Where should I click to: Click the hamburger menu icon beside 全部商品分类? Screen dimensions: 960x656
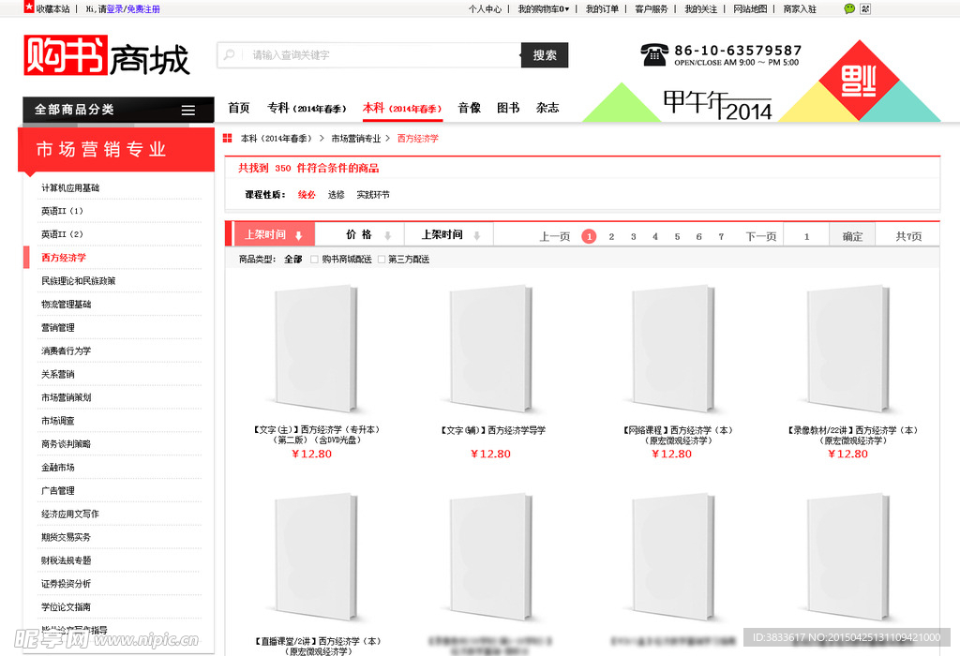point(188,111)
